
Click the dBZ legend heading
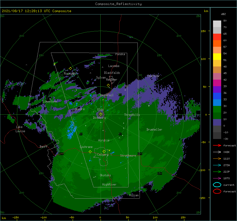pyautogui.click(x=223, y=14)
